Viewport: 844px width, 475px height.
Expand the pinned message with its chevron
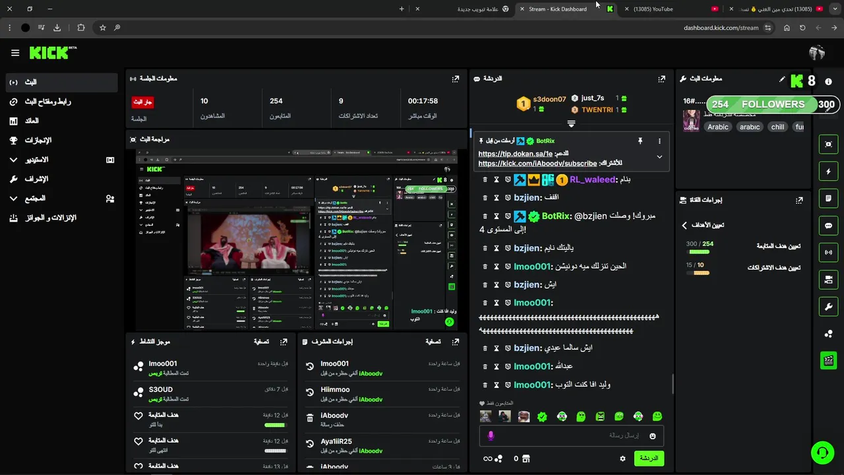(x=659, y=157)
